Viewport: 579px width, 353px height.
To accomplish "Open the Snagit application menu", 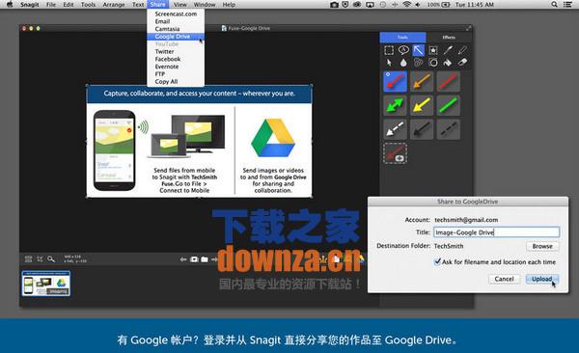I will click(x=30, y=5).
